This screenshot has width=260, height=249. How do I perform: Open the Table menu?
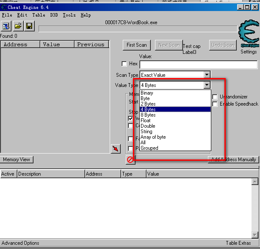tap(39, 15)
